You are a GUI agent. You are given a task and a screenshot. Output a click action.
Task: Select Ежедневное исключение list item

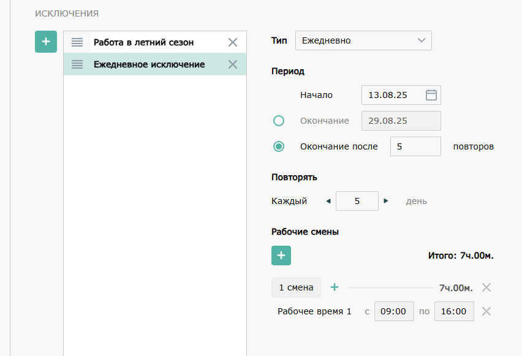[x=149, y=64]
